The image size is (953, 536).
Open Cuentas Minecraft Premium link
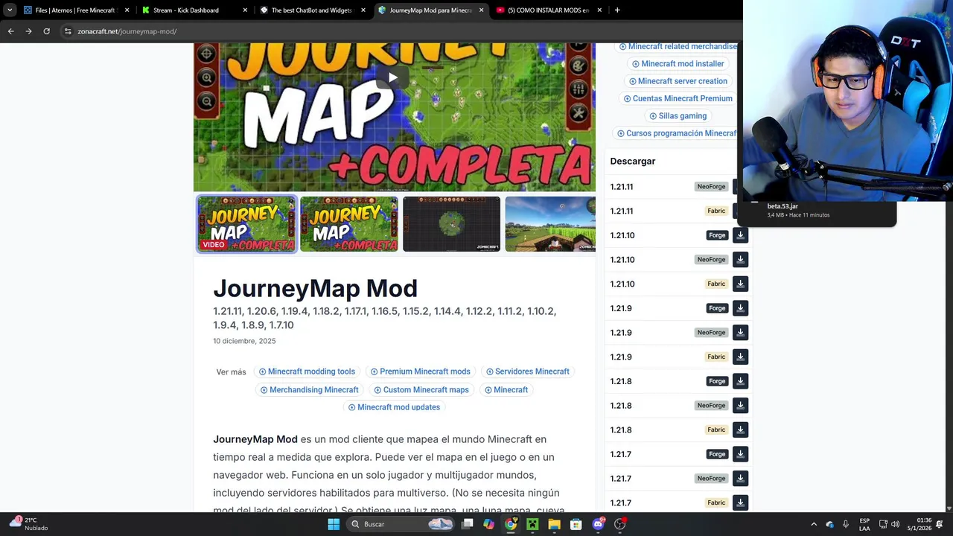678,98
